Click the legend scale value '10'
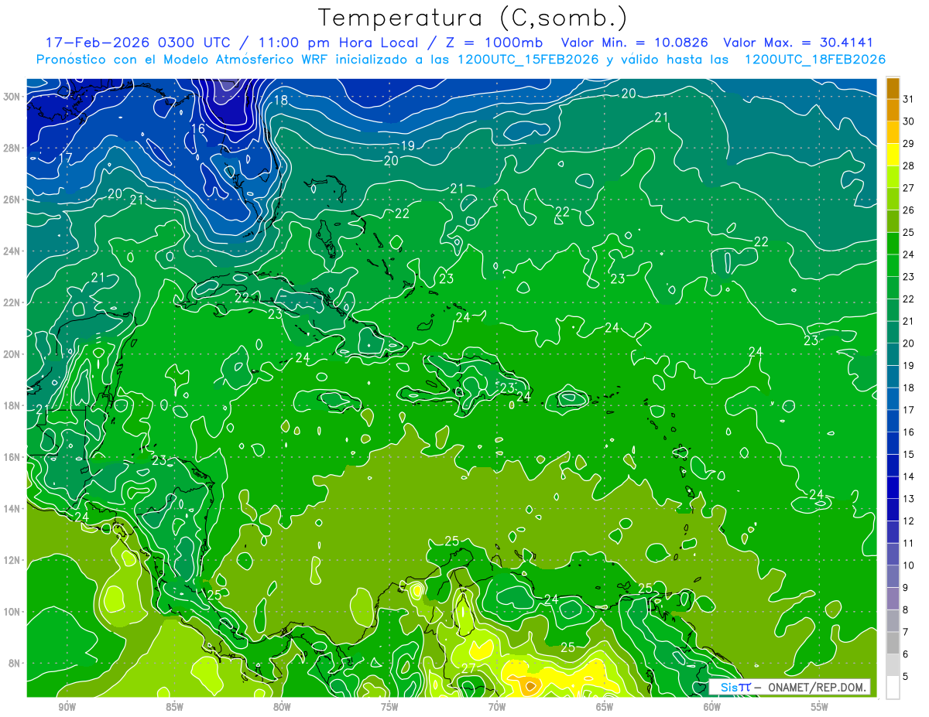Screen dimensions: 929x717 point(909,565)
